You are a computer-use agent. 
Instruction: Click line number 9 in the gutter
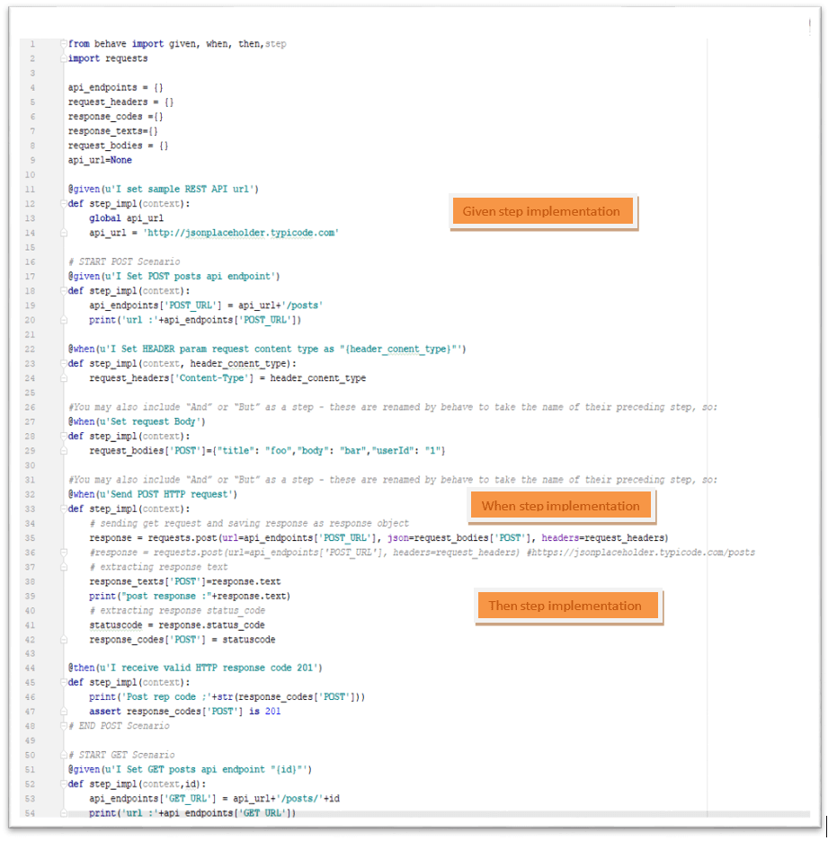pyautogui.click(x=32, y=160)
